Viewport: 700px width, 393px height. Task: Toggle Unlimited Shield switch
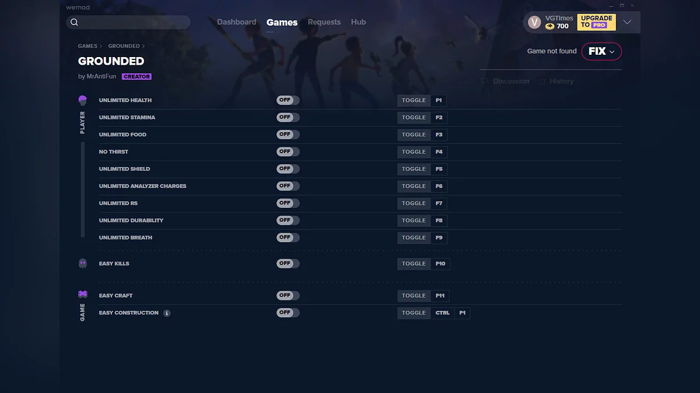288,169
